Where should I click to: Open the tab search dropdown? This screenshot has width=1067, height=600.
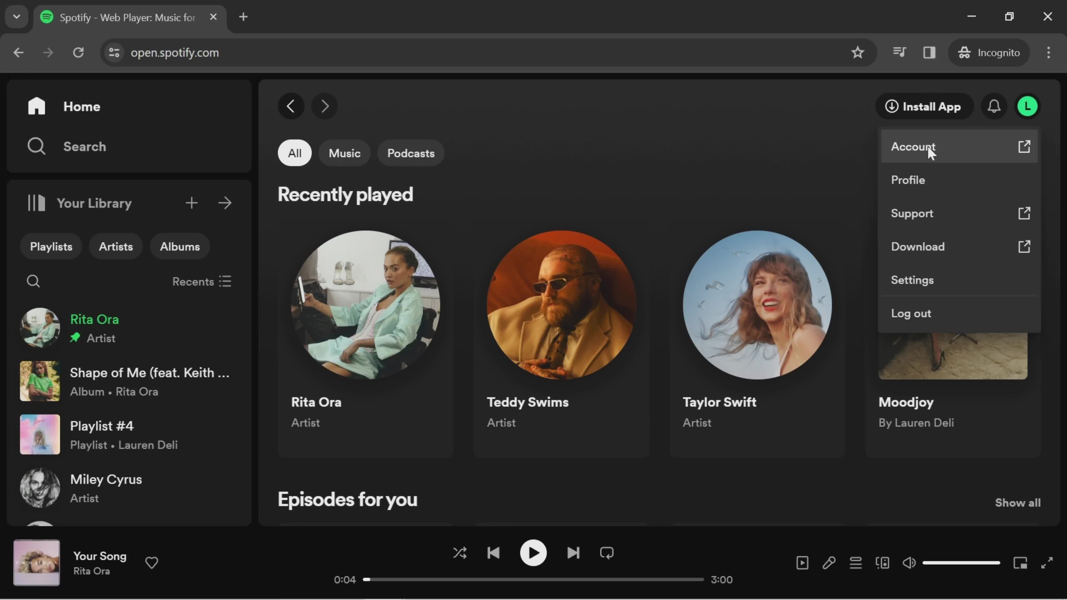17,17
